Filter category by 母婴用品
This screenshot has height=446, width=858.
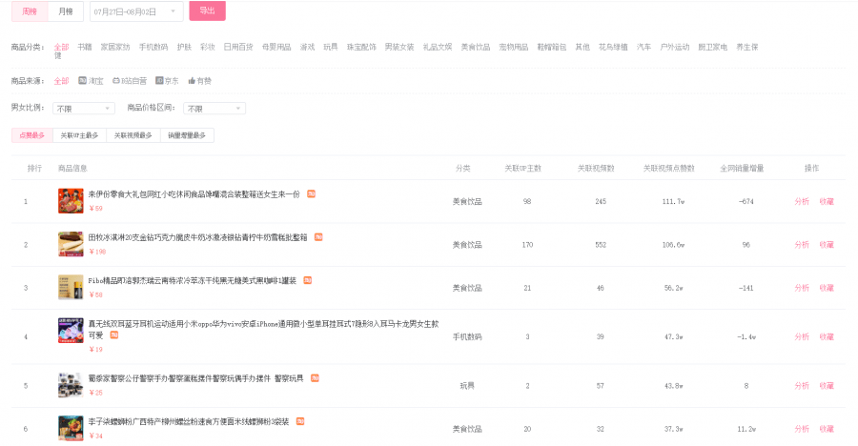tap(276, 47)
